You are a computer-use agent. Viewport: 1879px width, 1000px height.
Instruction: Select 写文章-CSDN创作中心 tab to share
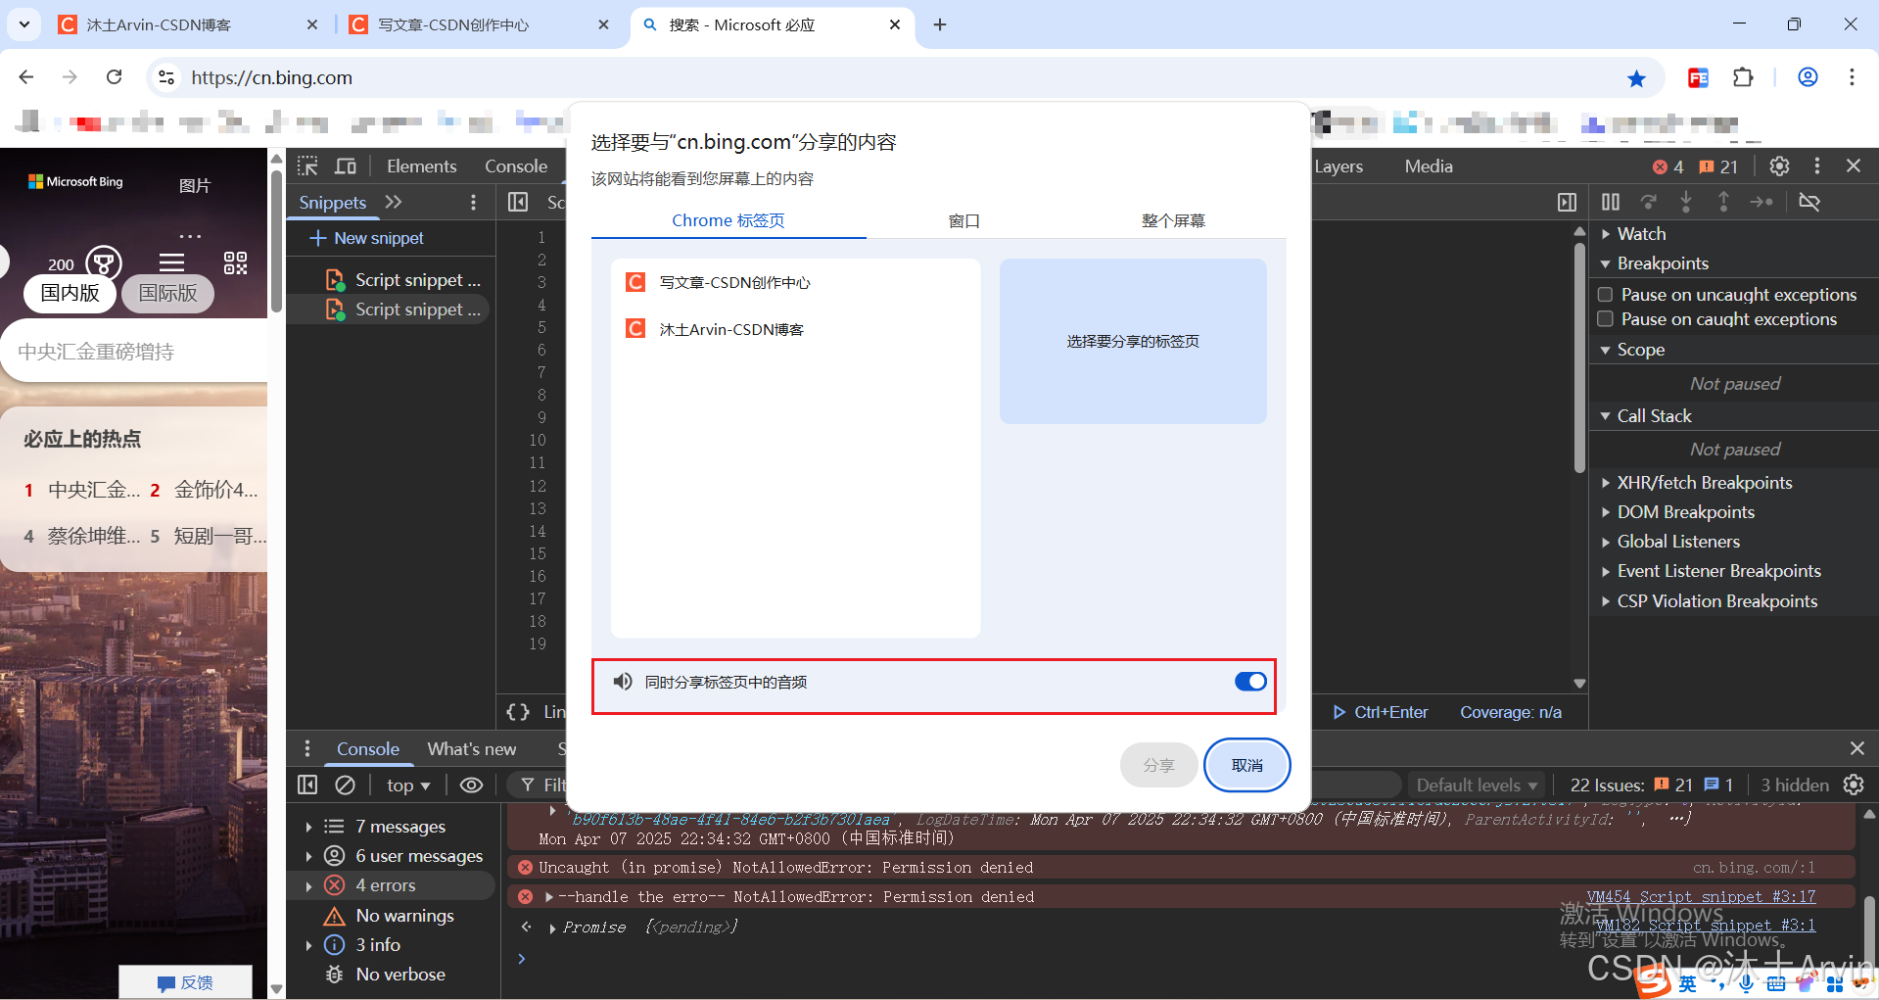(795, 282)
